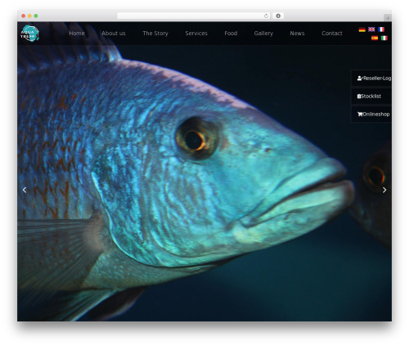Reload the page in browser bar

pyautogui.click(x=266, y=16)
